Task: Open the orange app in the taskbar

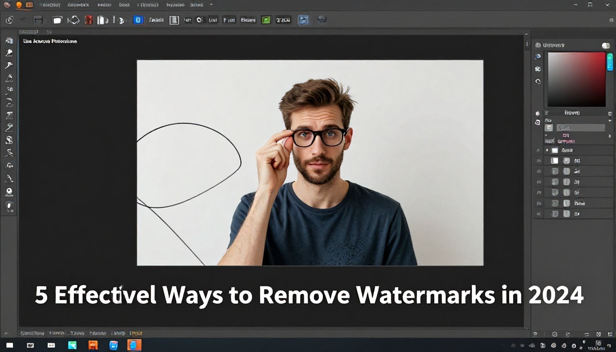Action: coord(93,345)
